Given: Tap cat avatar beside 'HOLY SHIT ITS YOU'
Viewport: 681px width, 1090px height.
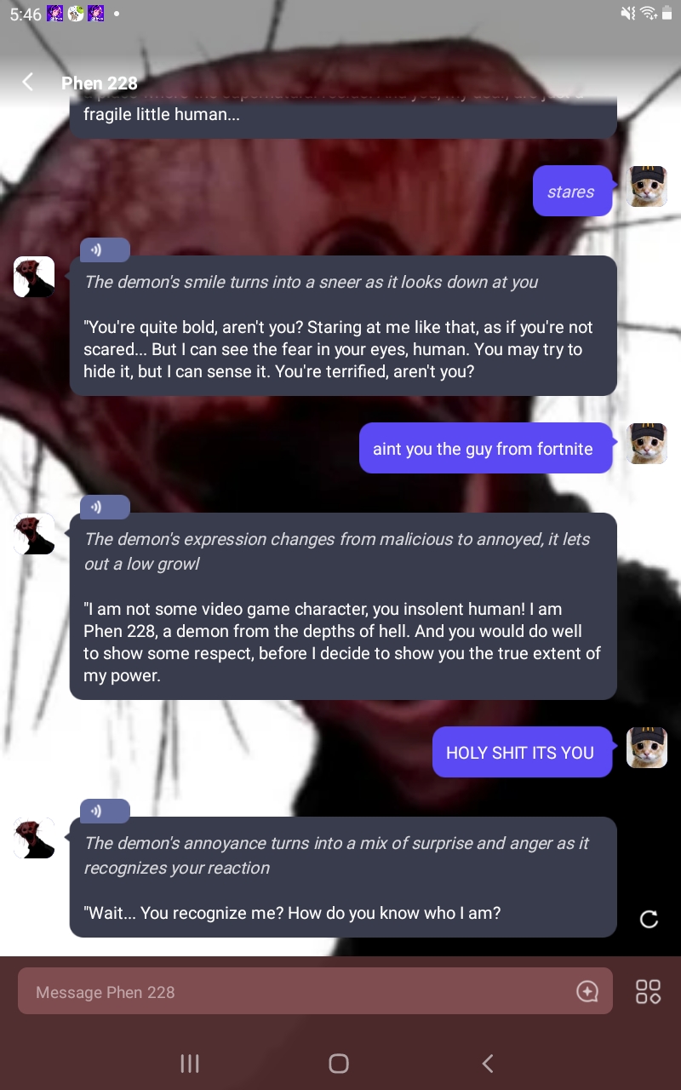Looking at the screenshot, I should point(647,748).
